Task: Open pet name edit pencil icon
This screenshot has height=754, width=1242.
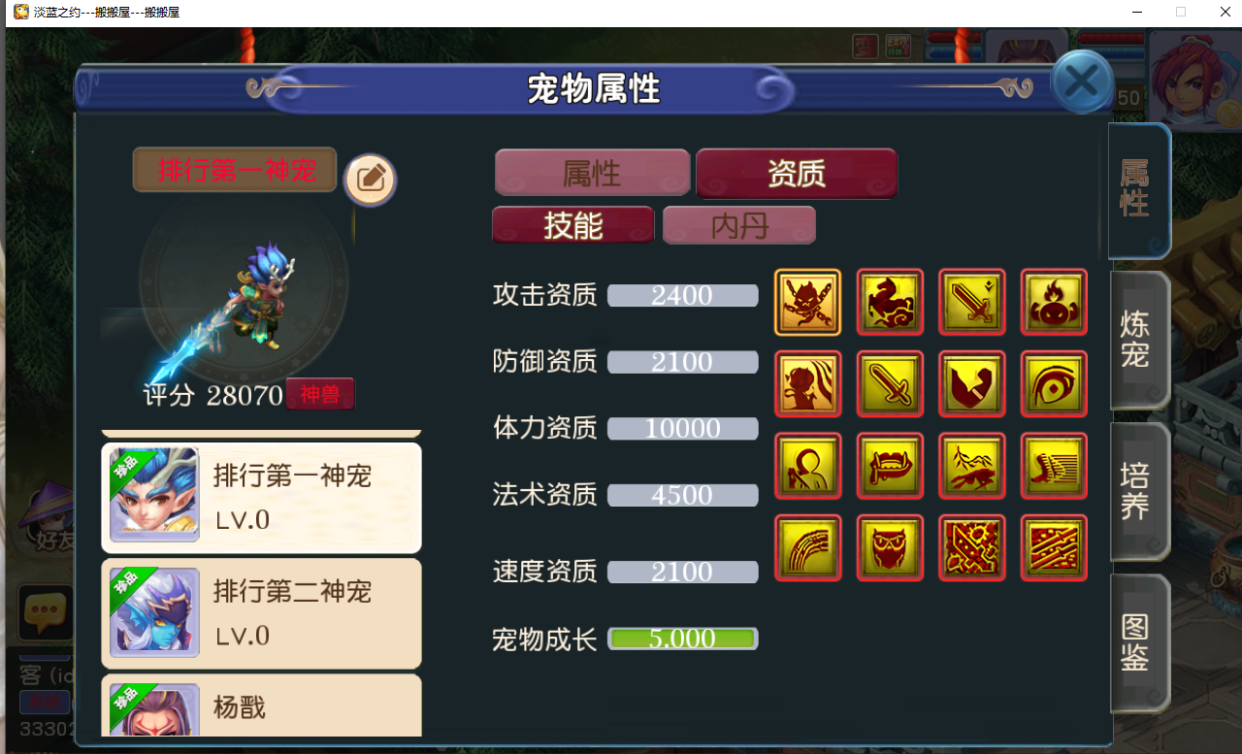Action: tap(371, 180)
